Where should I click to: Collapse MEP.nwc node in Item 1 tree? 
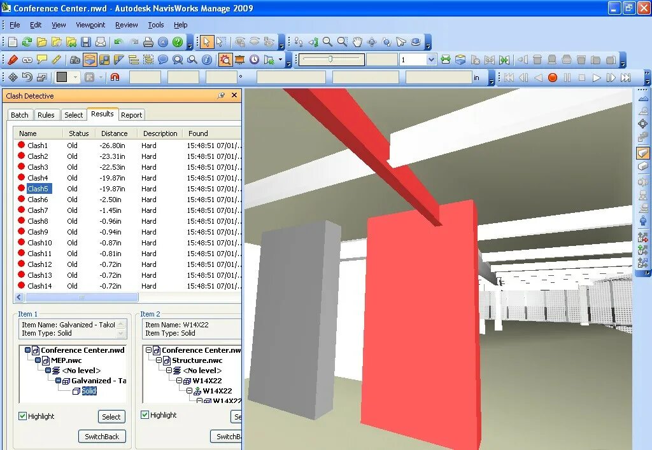(38, 360)
